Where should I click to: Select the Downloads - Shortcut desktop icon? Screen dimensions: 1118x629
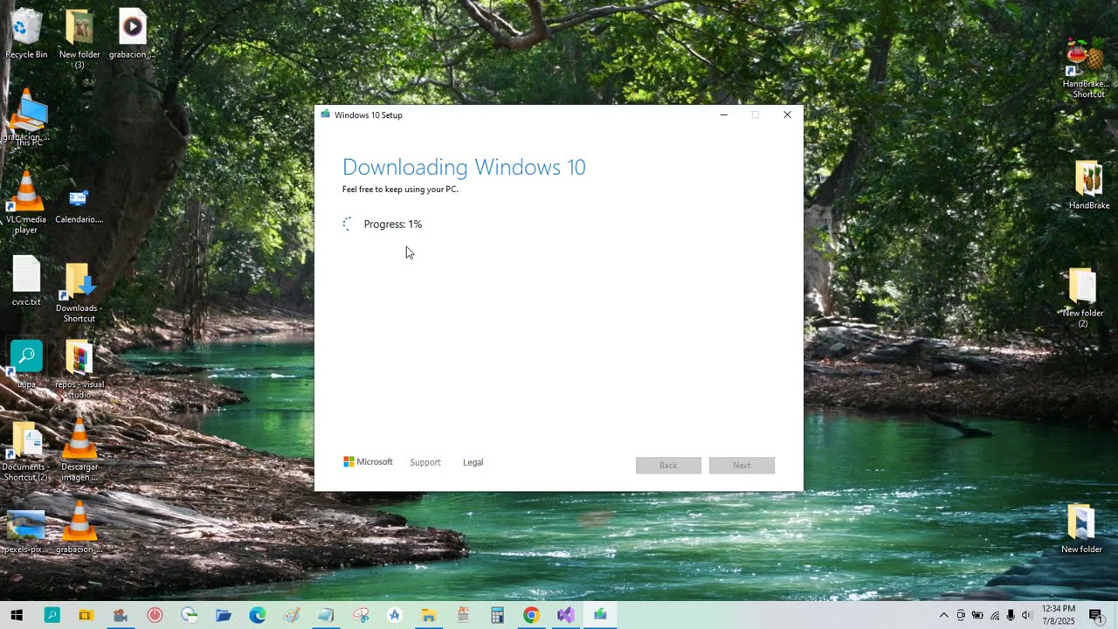pos(79,293)
